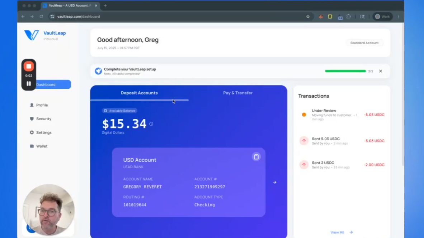
Task: Click the balance info icon
Action: [x=151, y=124]
